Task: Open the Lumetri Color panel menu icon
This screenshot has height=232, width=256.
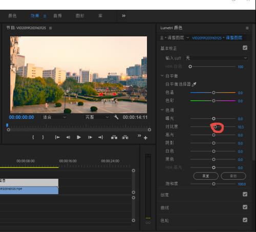Action: tap(247, 28)
